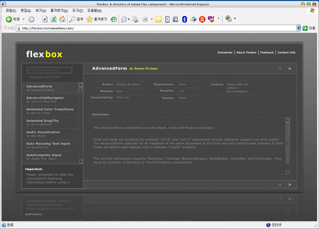The width and height of the screenshot is (319, 229).
Task: View the Explanation link
Action: pyautogui.click(x=182, y=85)
